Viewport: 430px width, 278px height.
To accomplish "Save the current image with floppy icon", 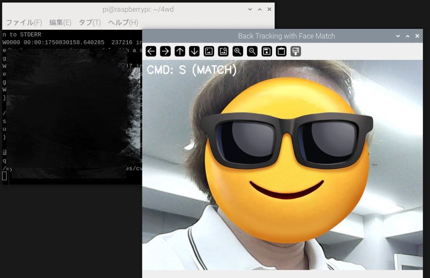I will pyautogui.click(x=267, y=51).
